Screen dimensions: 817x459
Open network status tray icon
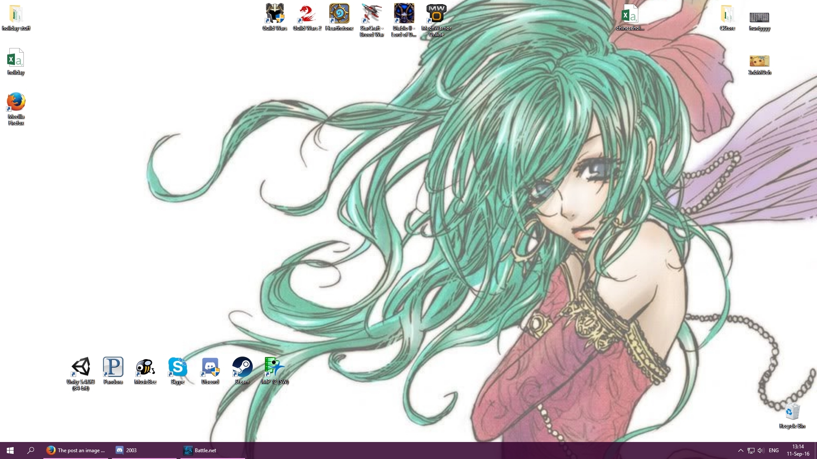(751, 450)
